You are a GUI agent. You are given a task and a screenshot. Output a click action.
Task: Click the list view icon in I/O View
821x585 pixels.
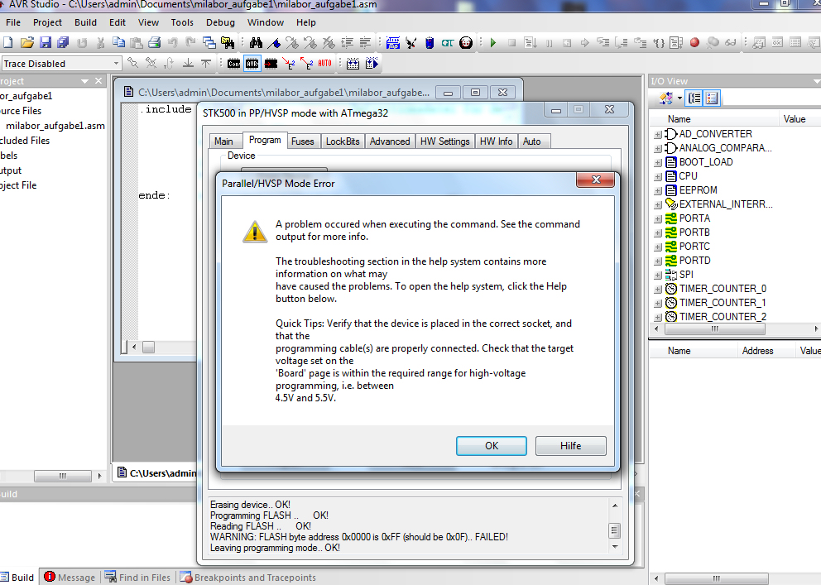(x=712, y=98)
